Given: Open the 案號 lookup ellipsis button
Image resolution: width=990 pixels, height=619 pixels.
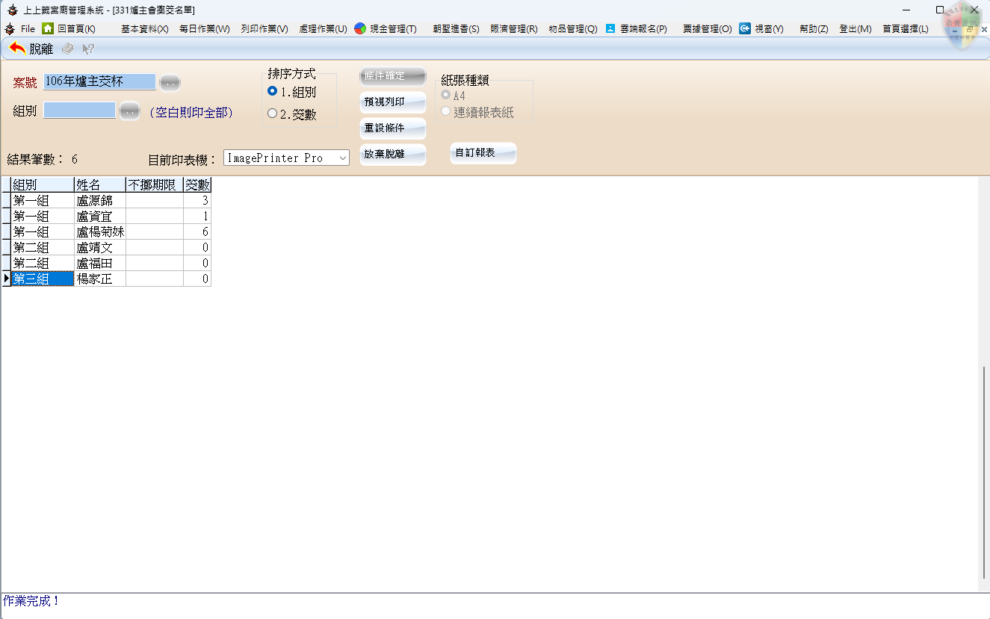Looking at the screenshot, I should tap(170, 82).
